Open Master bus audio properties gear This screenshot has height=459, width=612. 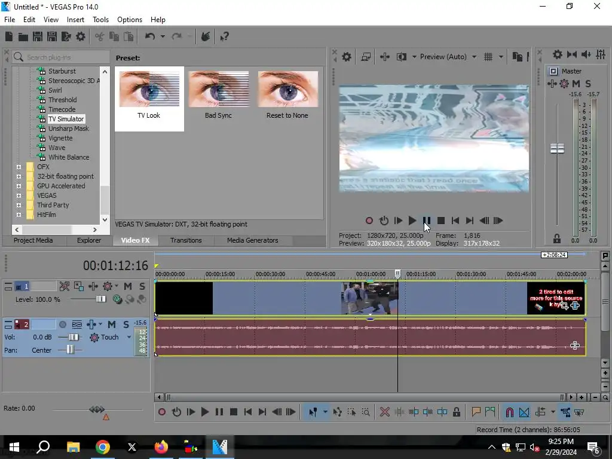[x=558, y=54]
